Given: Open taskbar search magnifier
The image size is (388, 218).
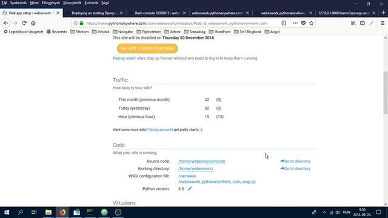Looking at the screenshot, I should pos(21,213).
